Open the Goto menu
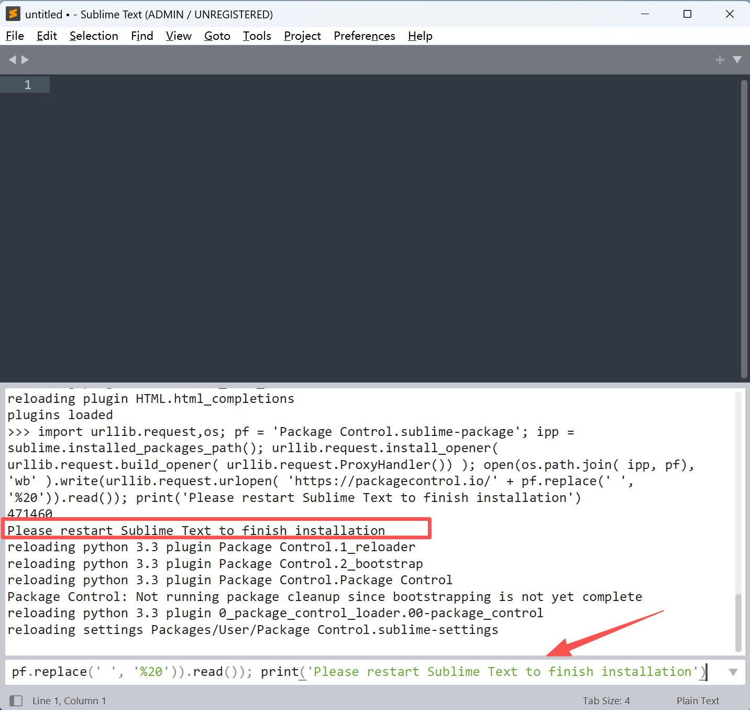The image size is (750, 710). [217, 36]
